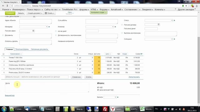Image resolution: width=200 pixels, height=112 pixels.
Task: Add new employee with plus icon
Action: click(x=174, y=39)
